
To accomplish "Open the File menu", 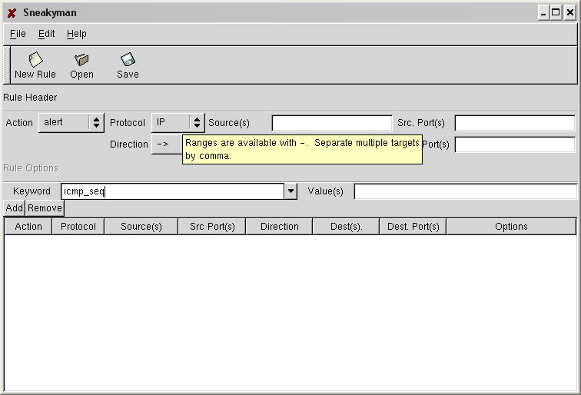I will (x=18, y=34).
